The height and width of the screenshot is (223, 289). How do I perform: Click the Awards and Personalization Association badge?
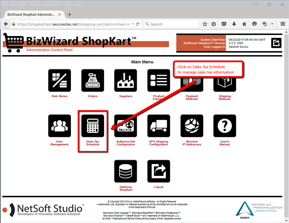(259, 210)
